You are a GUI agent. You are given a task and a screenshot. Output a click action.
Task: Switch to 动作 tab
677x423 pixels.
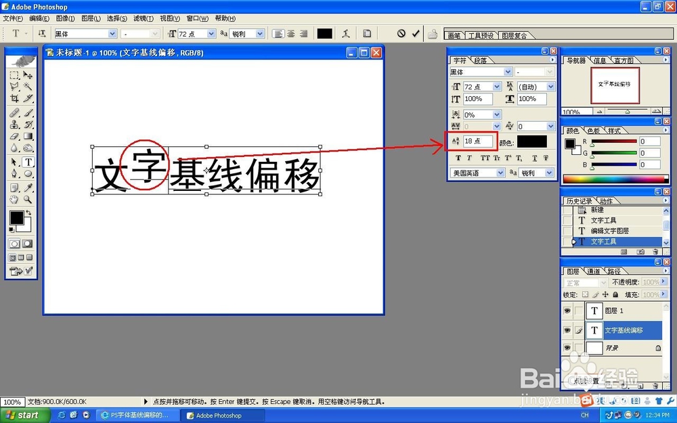tap(606, 201)
